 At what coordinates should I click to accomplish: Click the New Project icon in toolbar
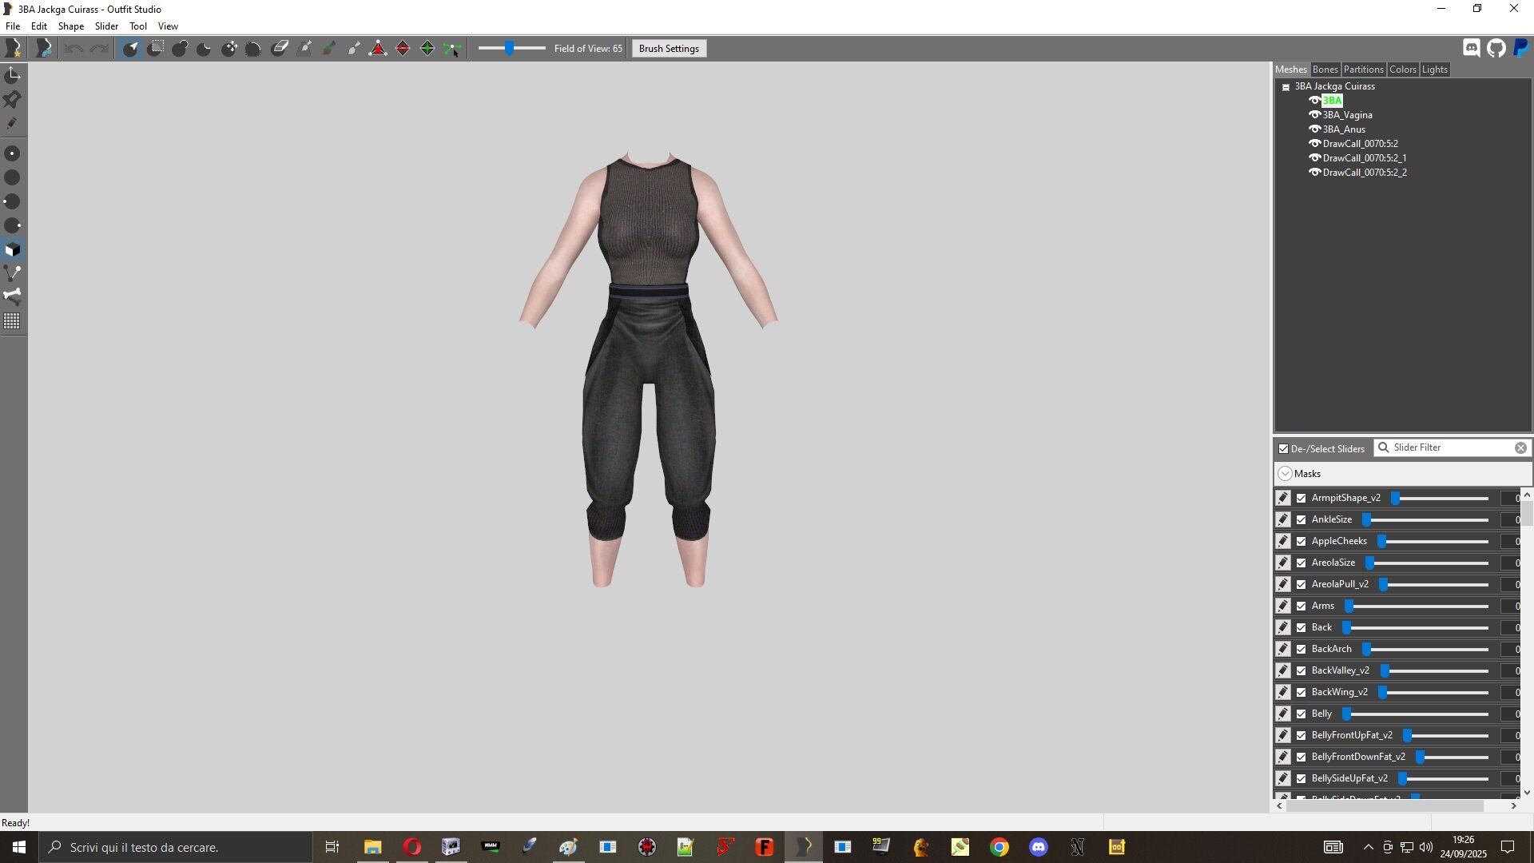[13, 49]
